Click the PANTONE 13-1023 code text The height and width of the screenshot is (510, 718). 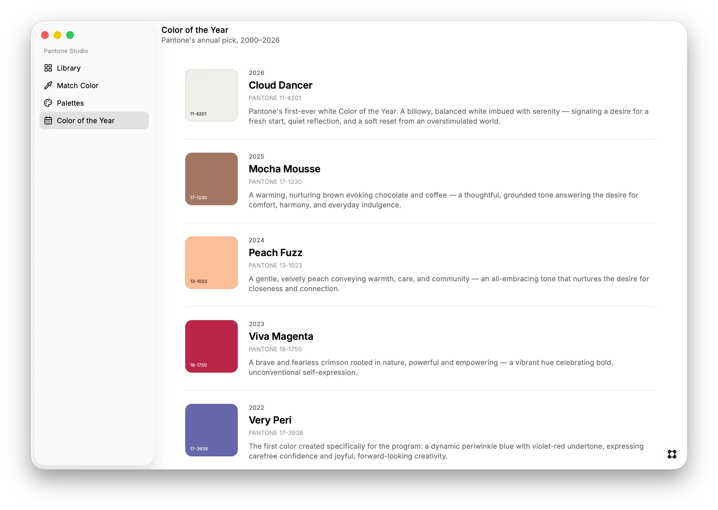click(x=276, y=265)
